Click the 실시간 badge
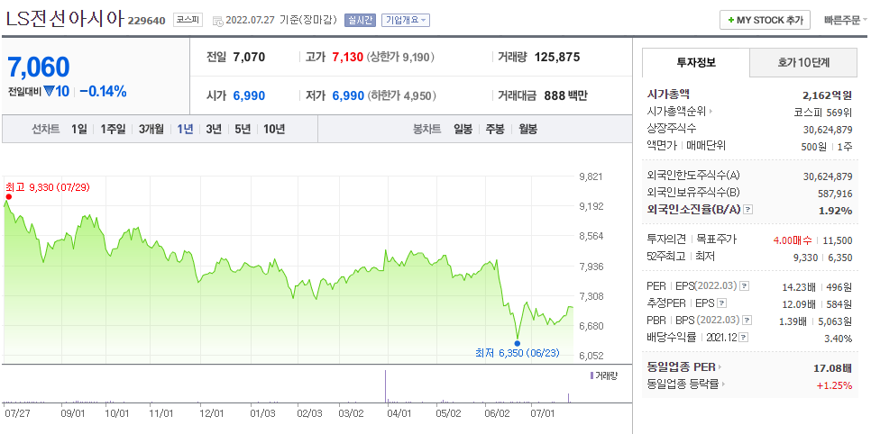Screen dimensions: 871x434 click(x=360, y=21)
